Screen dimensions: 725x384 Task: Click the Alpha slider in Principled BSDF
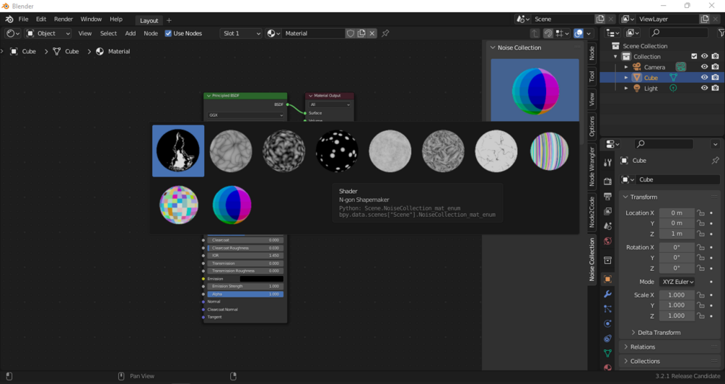245,294
